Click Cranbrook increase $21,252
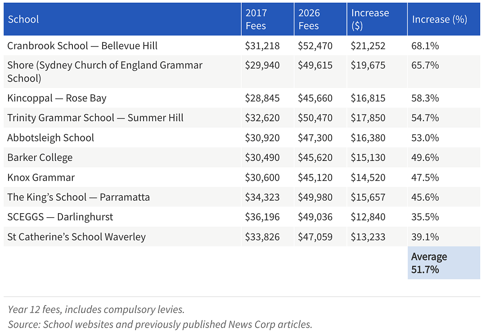 [x=368, y=46]
